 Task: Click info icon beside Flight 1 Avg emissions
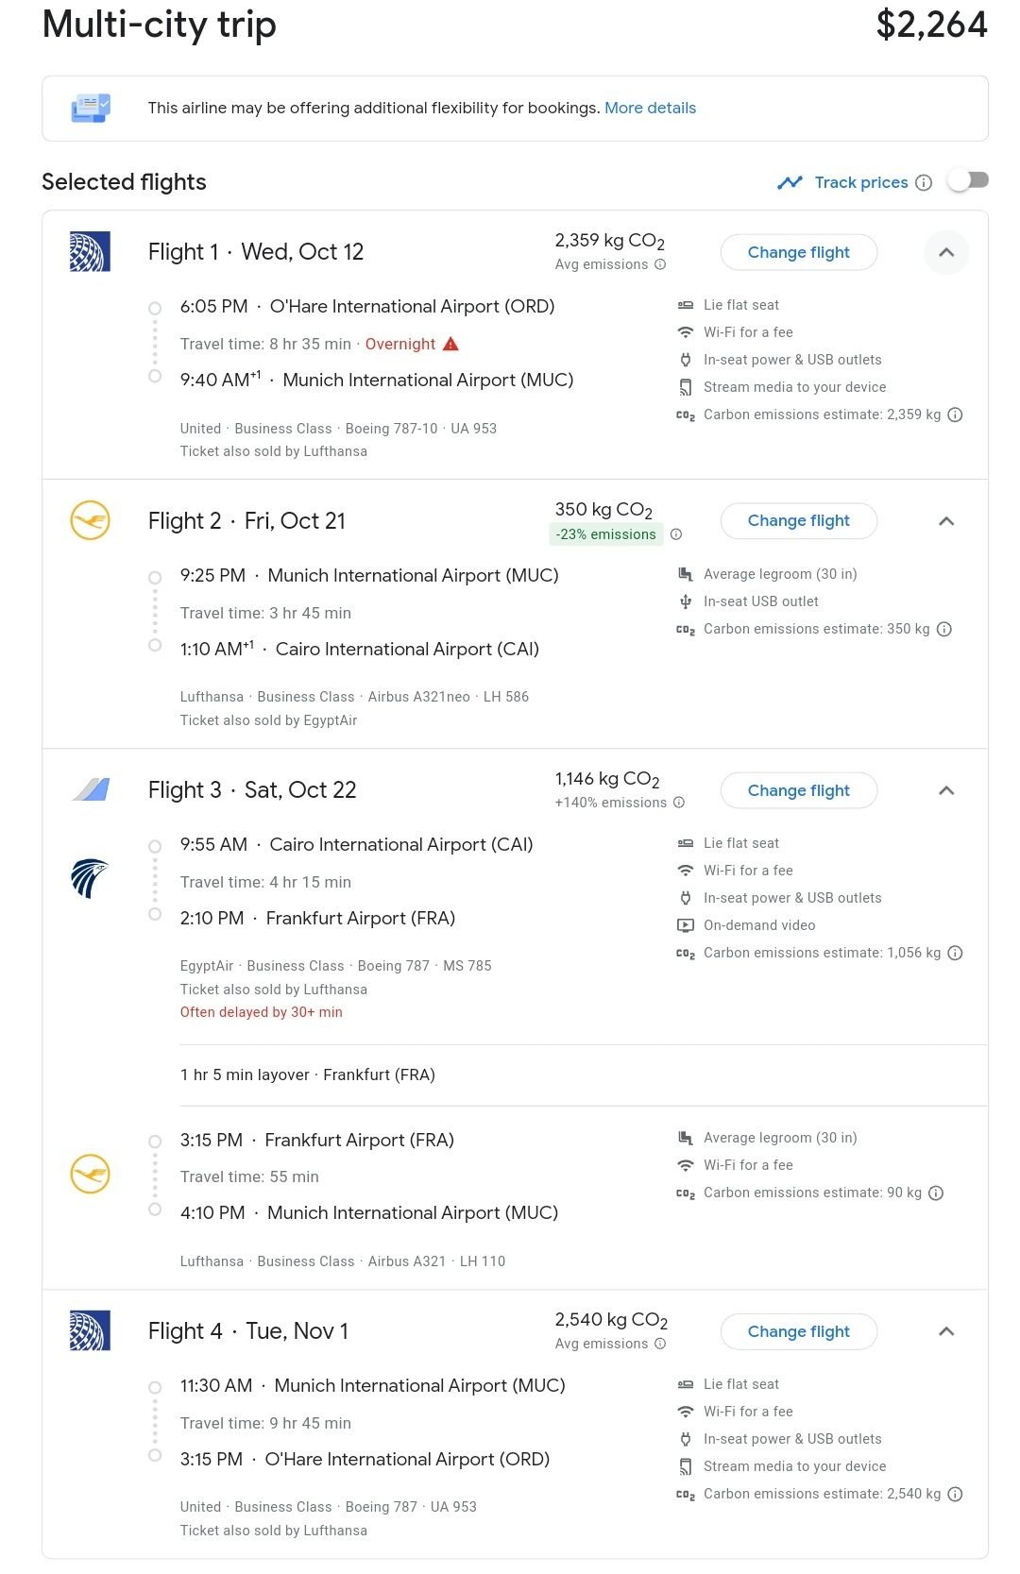tap(660, 264)
